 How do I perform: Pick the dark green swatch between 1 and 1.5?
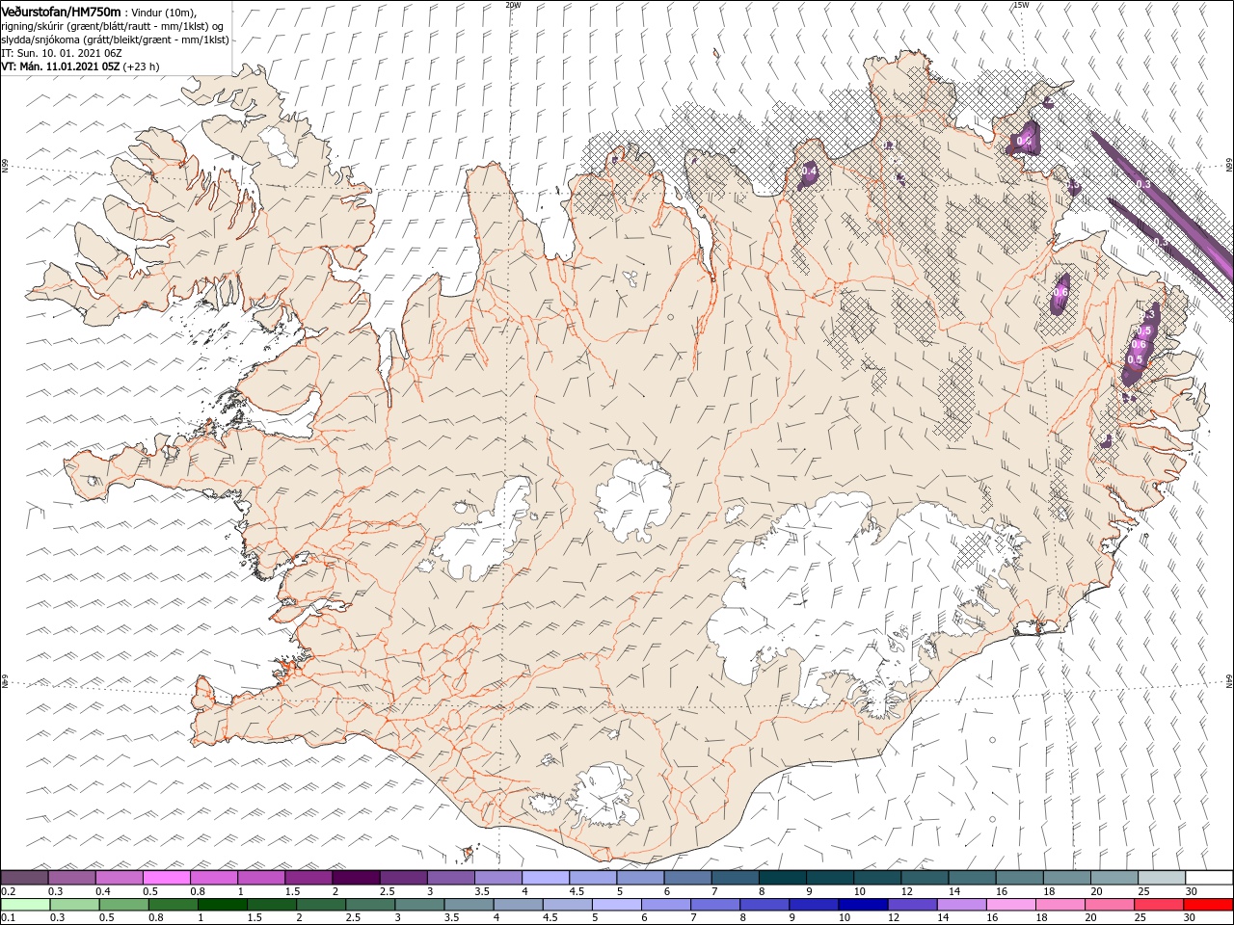pos(223,905)
